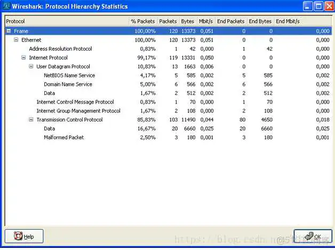Sort by the Bytes column header
This screenshot has width=335, height=250.
pyautogui.click(x=188, y=21)
